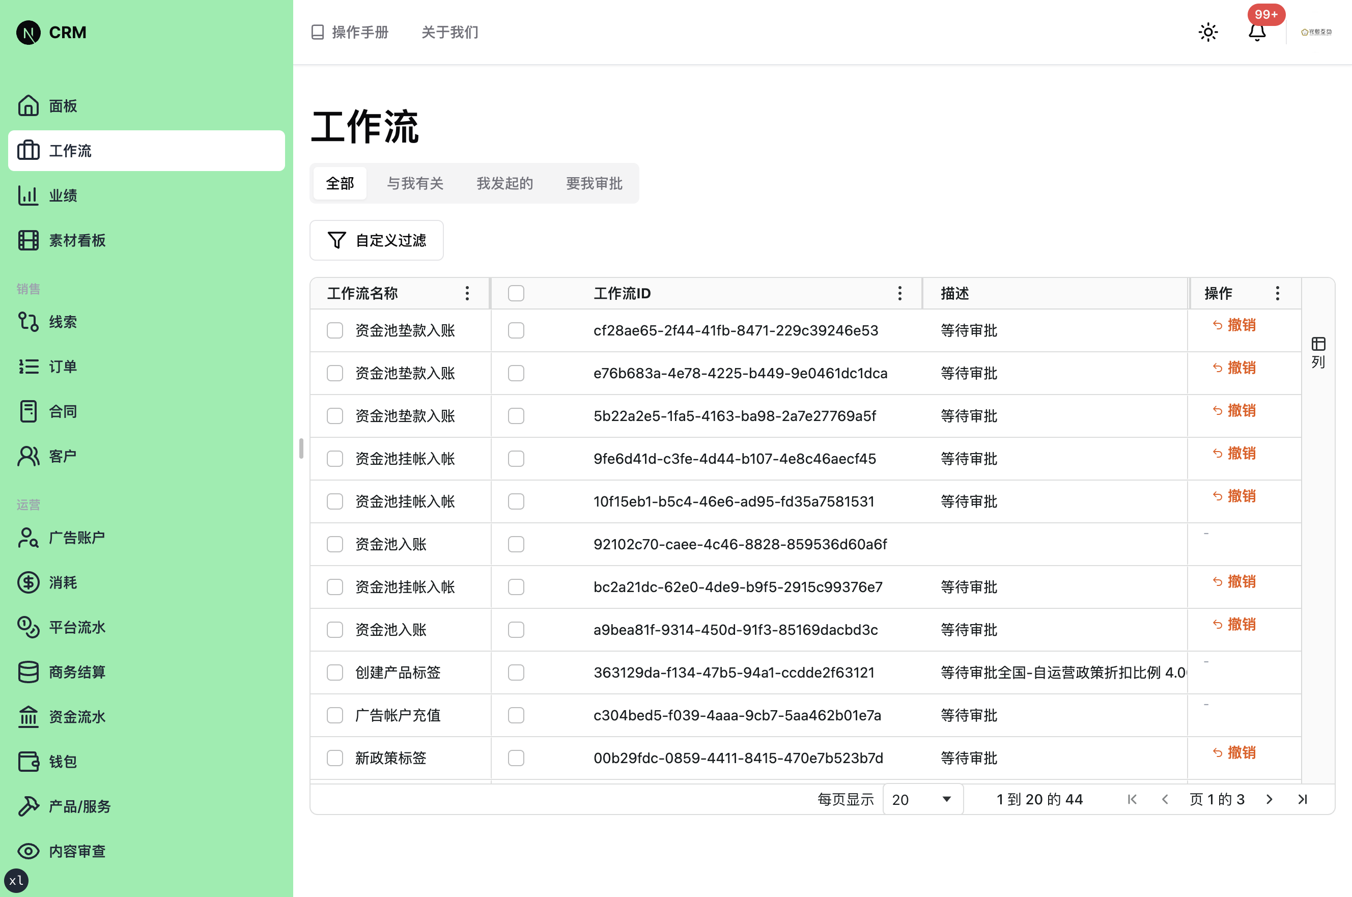Open 内容审查 from the sidebar
This screenshot has height=897, width=1352.
pos(77,851)
